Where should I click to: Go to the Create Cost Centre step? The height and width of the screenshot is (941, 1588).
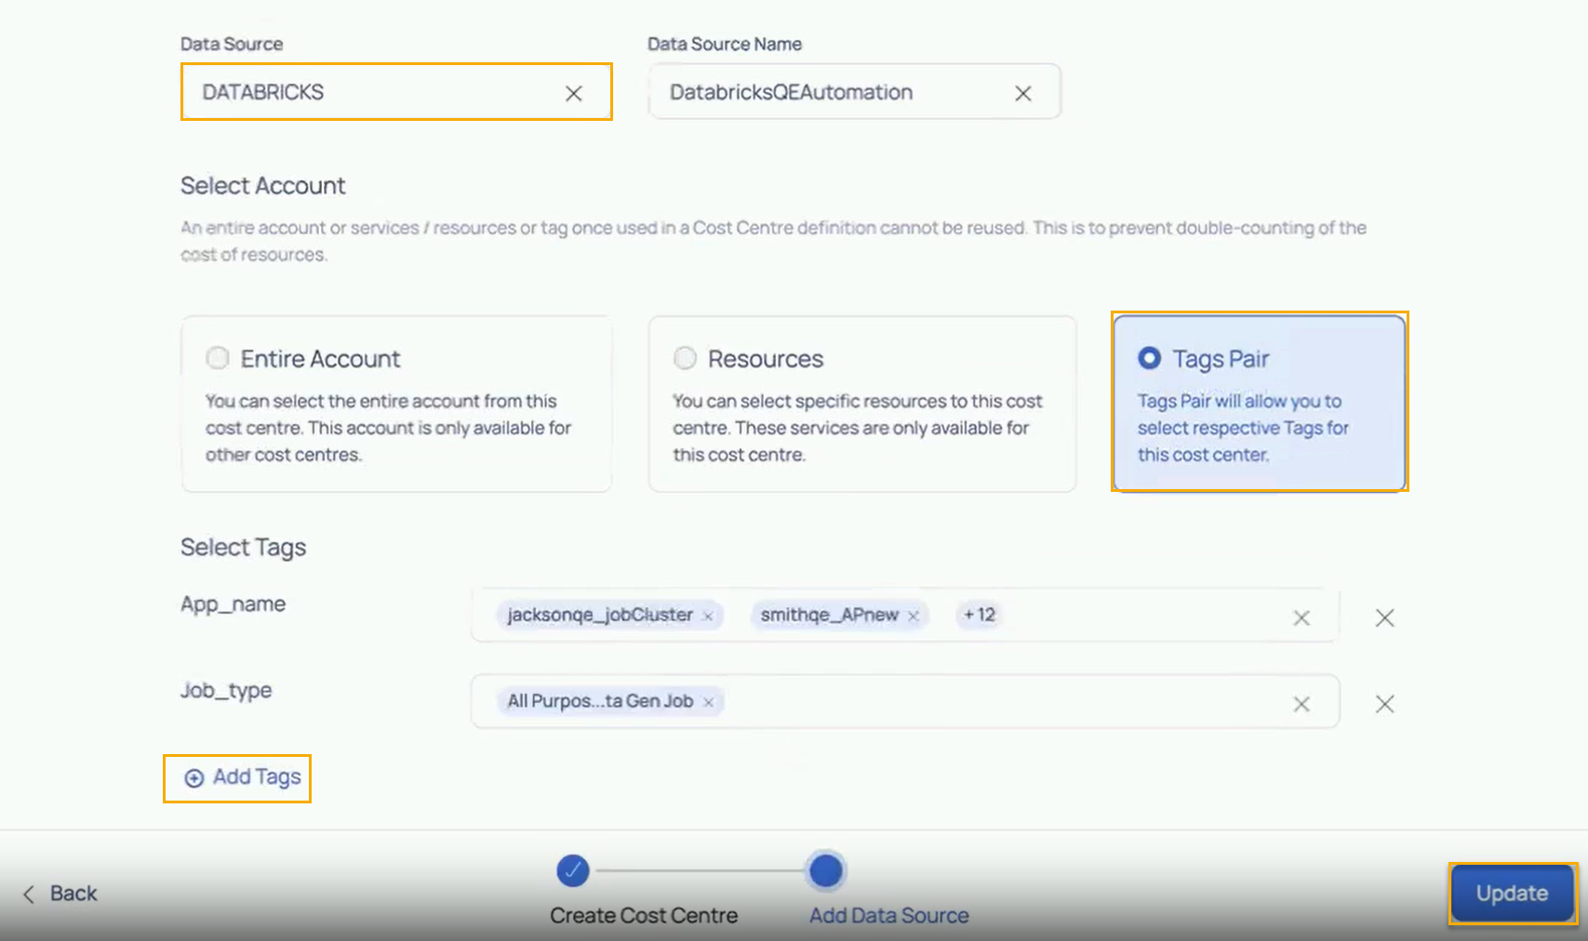tap(644, 916)
